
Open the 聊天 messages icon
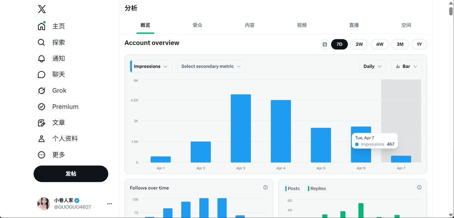tap(42, 74)
